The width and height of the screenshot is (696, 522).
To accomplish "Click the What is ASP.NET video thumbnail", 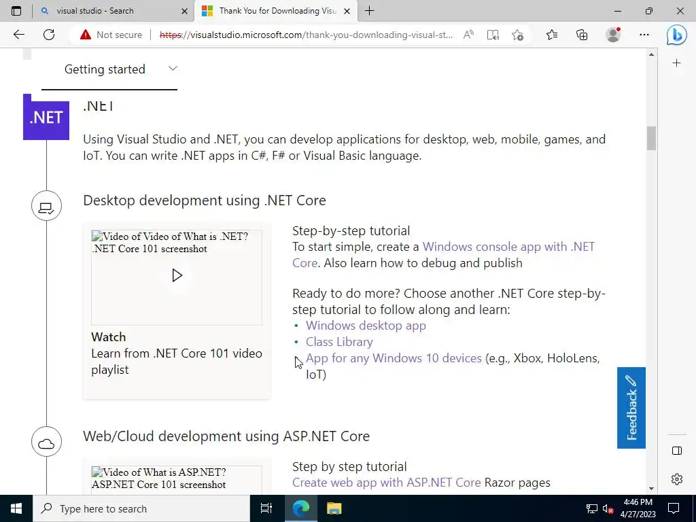I will point(177,479).
